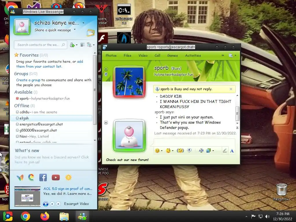Viewport: 296px width, 222px height.
Task: Click the search magnifier in contacts search box
Action: 63,45
